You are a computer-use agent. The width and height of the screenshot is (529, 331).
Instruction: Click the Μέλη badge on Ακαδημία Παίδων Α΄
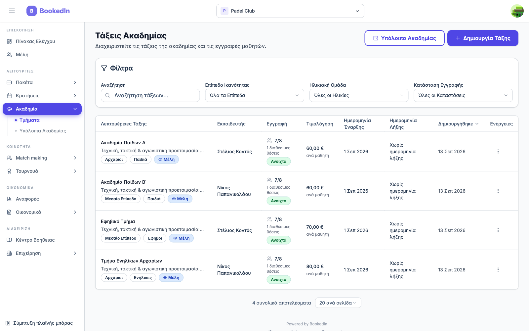(x=166, y=160)
